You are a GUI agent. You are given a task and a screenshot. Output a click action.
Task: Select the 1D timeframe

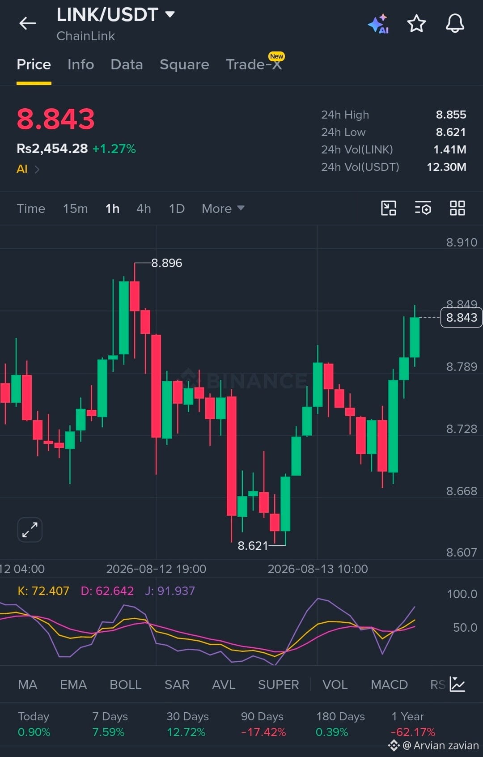[177, 208]
